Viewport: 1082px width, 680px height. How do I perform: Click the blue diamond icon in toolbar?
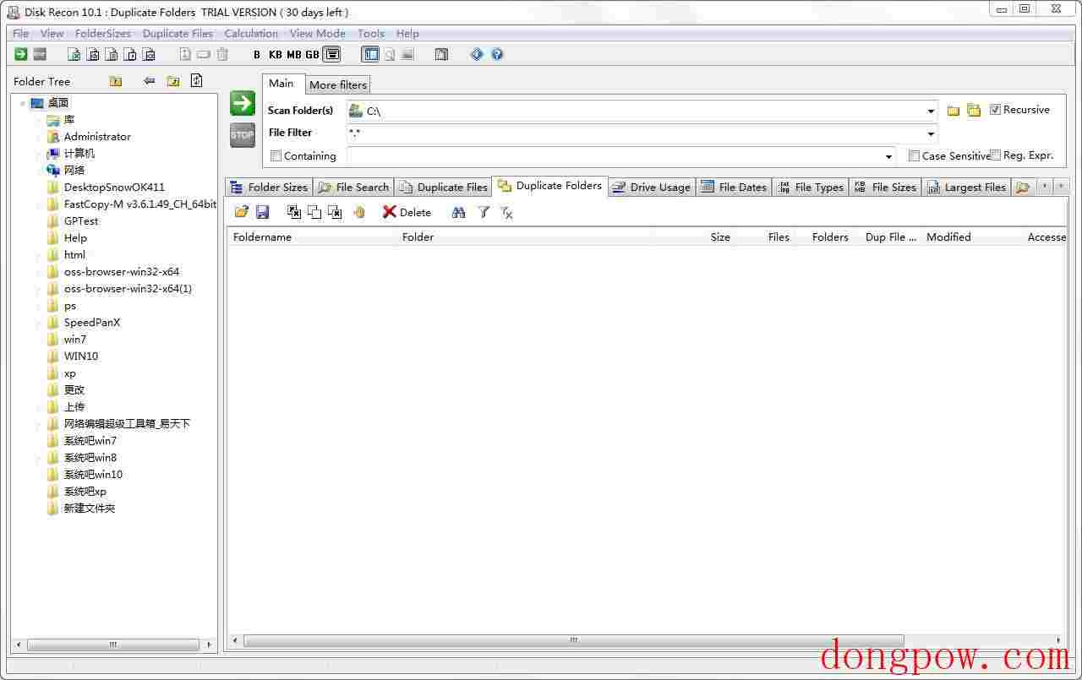tap(477, 54)
